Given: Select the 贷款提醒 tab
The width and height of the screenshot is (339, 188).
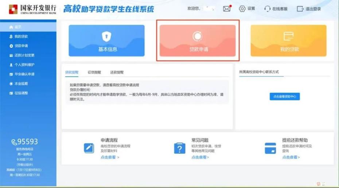Looking at the screenshot, I should point(72,72).
